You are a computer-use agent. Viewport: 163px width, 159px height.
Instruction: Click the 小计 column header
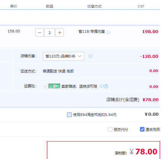click(141, 6)
